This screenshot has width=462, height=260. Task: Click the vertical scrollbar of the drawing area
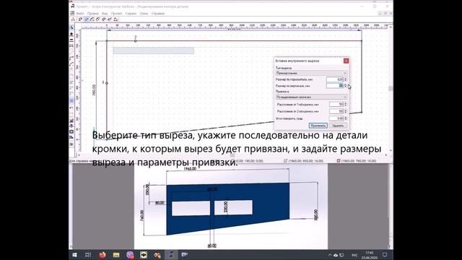(391, 88)
